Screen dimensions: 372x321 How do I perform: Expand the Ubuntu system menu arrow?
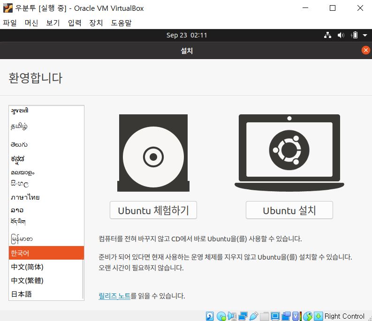pyautogui.click(x=365, y=35)
